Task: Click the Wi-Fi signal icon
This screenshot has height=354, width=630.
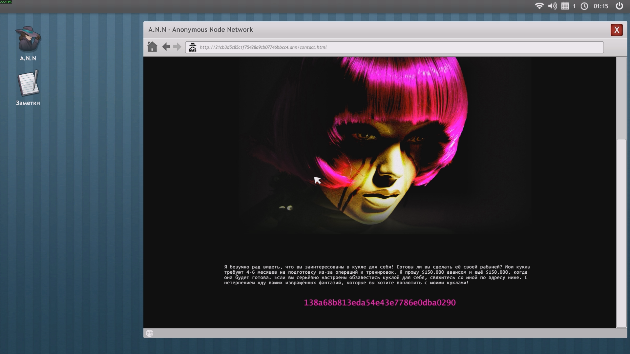Action: 539,6
